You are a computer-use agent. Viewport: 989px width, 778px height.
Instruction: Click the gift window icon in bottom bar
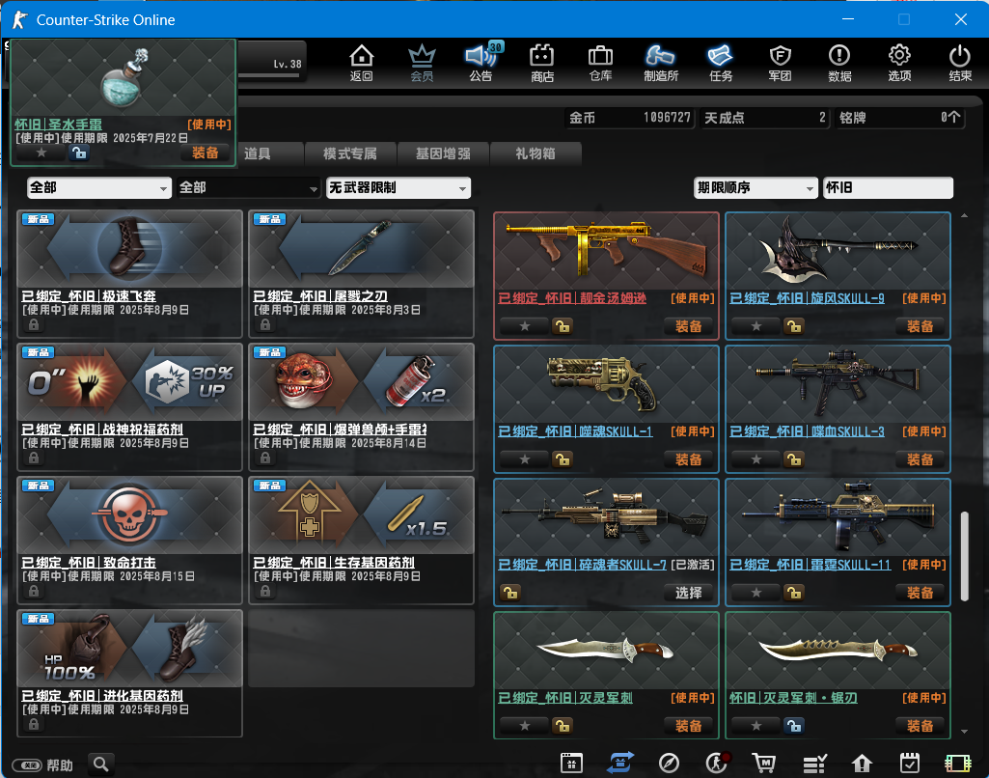[x=571, y=763]
